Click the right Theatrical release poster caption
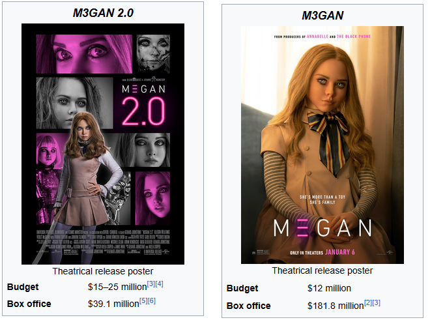This screenshot has height=320, width=430. coord(322,270)
